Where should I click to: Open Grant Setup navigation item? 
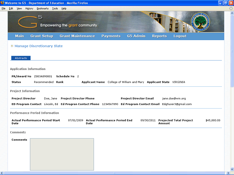pos(42,36)
